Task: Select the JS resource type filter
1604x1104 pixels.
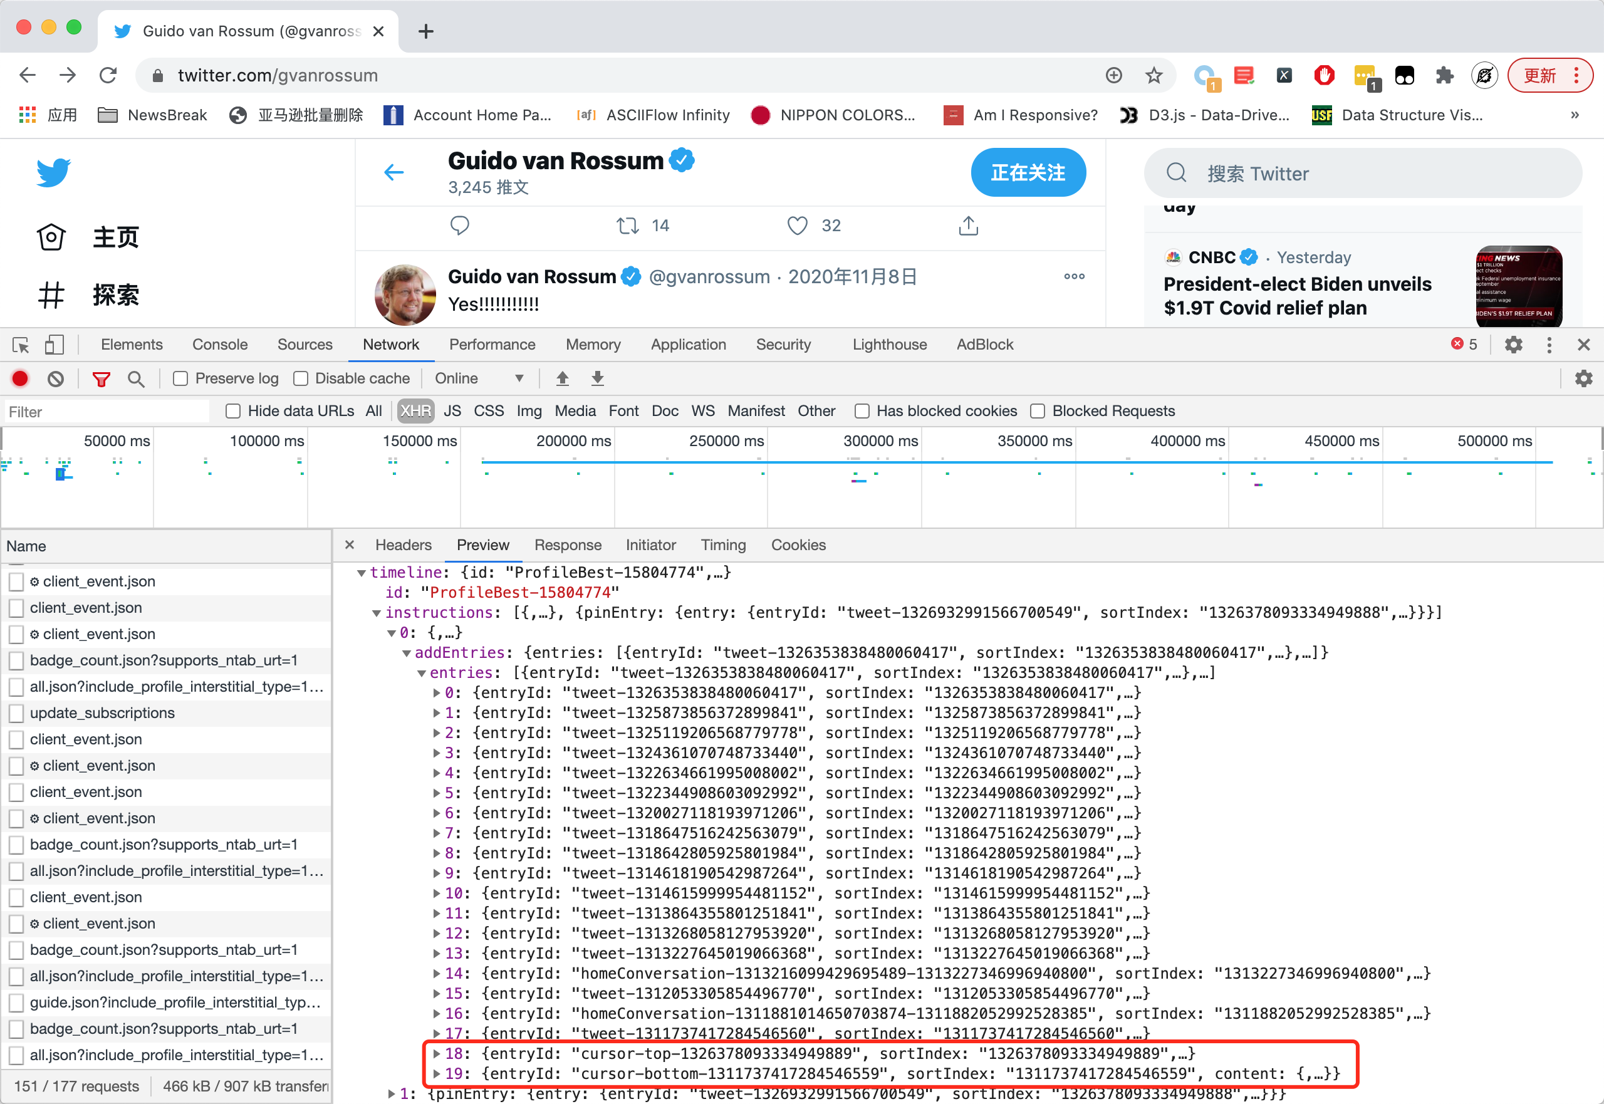Action: click(452, 411)
